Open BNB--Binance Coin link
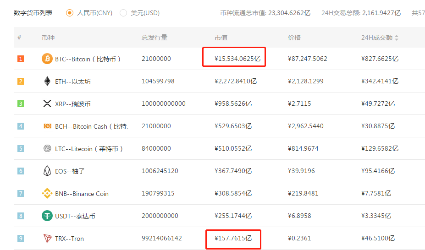Screen dimensions: 425x250 pyautogui.click(x=82, y=194)
